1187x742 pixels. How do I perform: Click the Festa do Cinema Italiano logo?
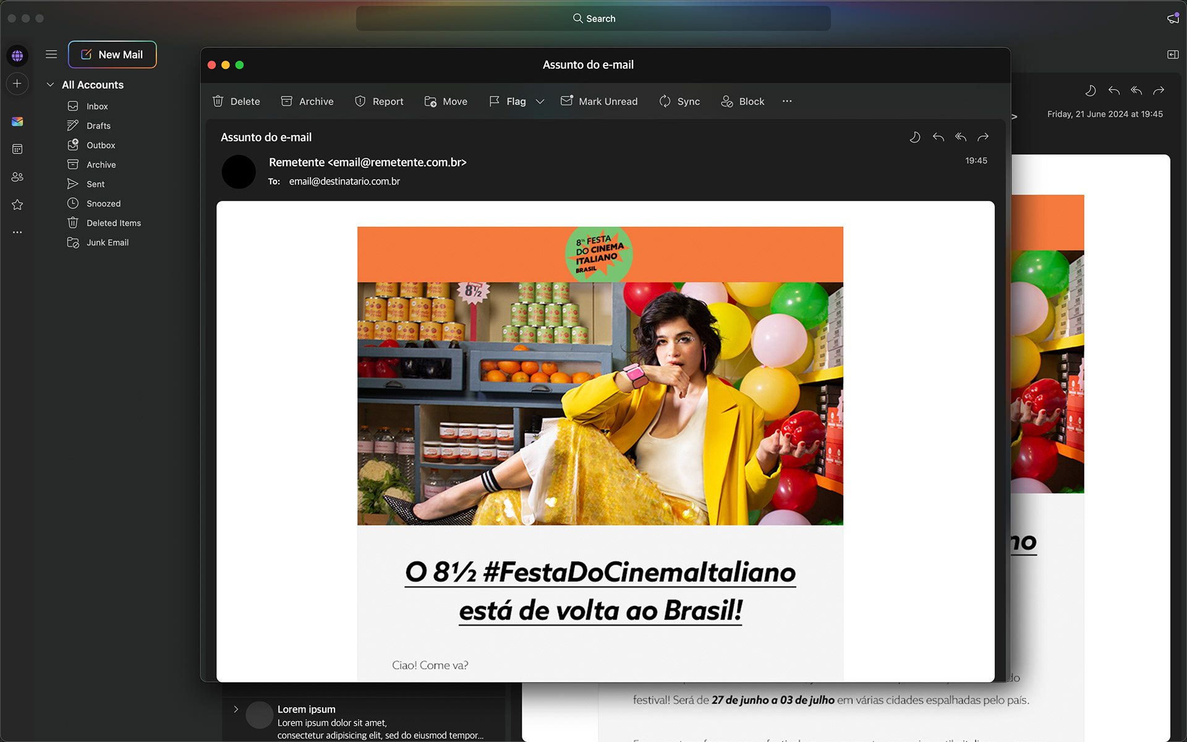[598, 255]
